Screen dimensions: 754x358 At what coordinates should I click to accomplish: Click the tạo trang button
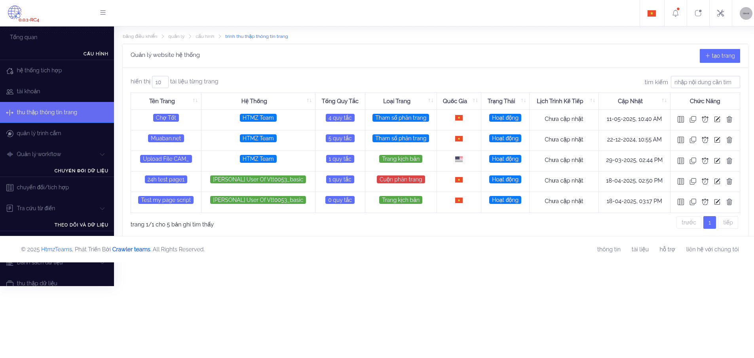pos(720,56)
